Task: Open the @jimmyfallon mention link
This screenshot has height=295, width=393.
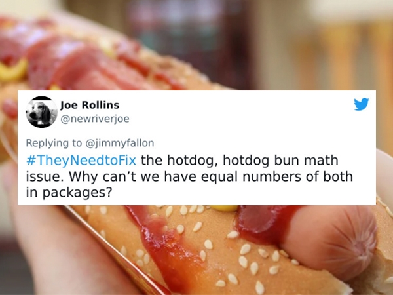Action: tap(120, 143)
